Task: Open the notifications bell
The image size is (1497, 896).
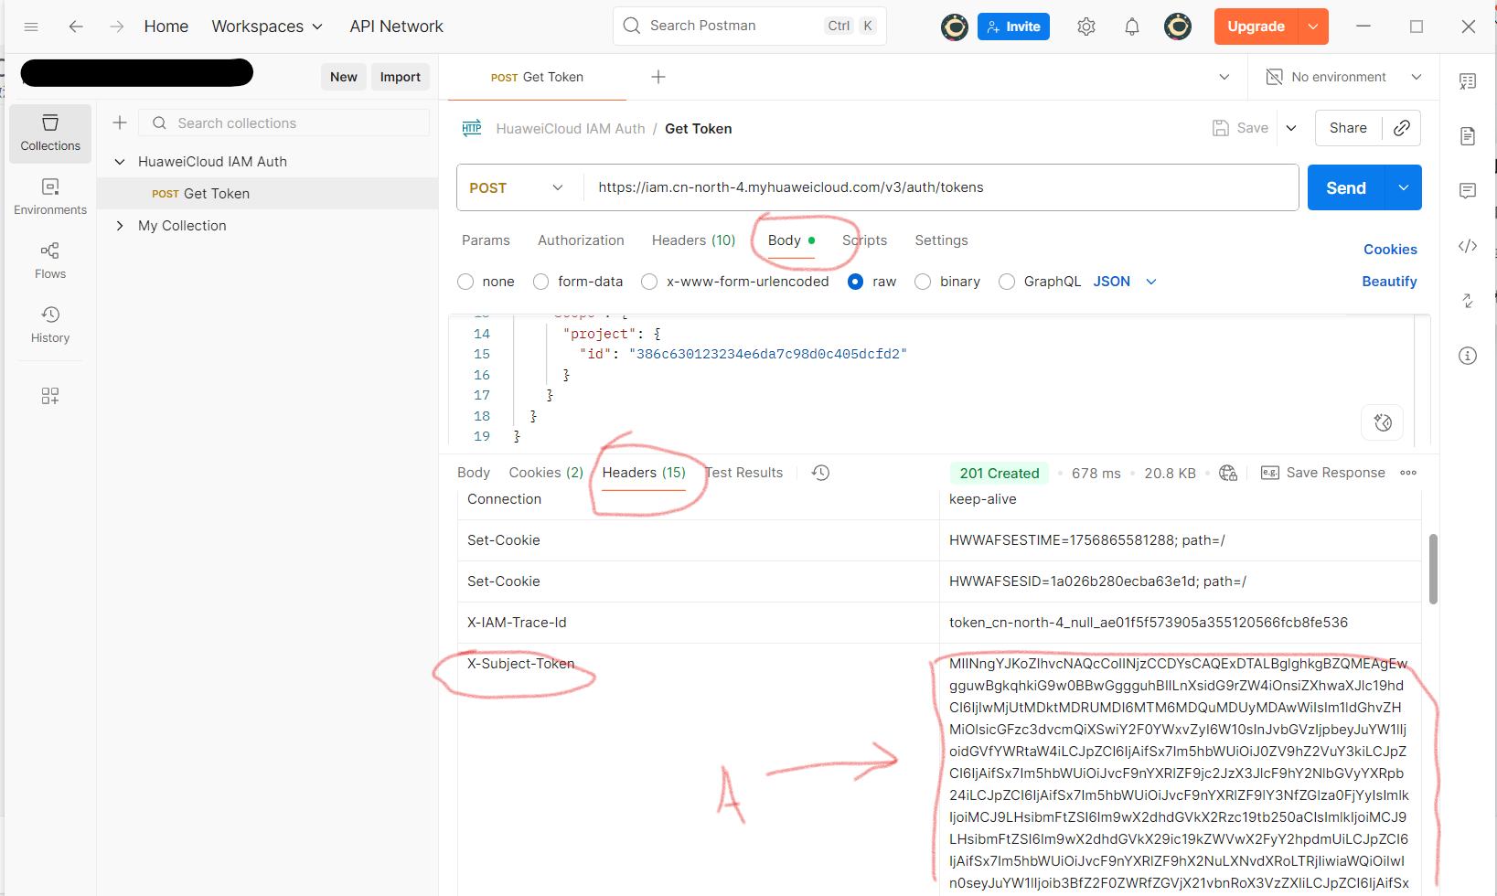Action: 1132,27
